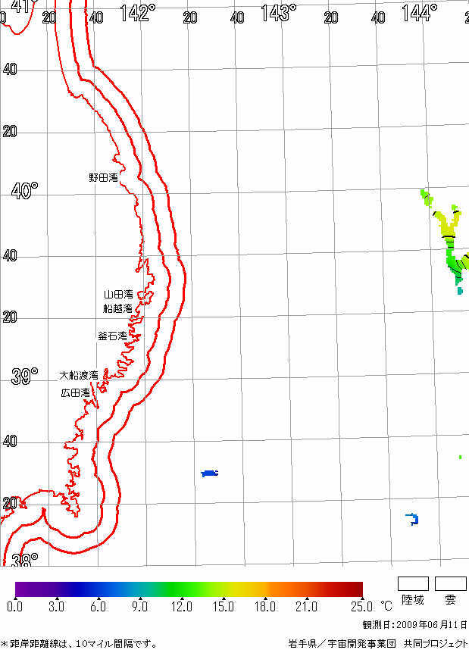This screenshot has width=469, height=650.
Task: Click the 25.0 value on temperature scale
Action: [x=361, y=607]
